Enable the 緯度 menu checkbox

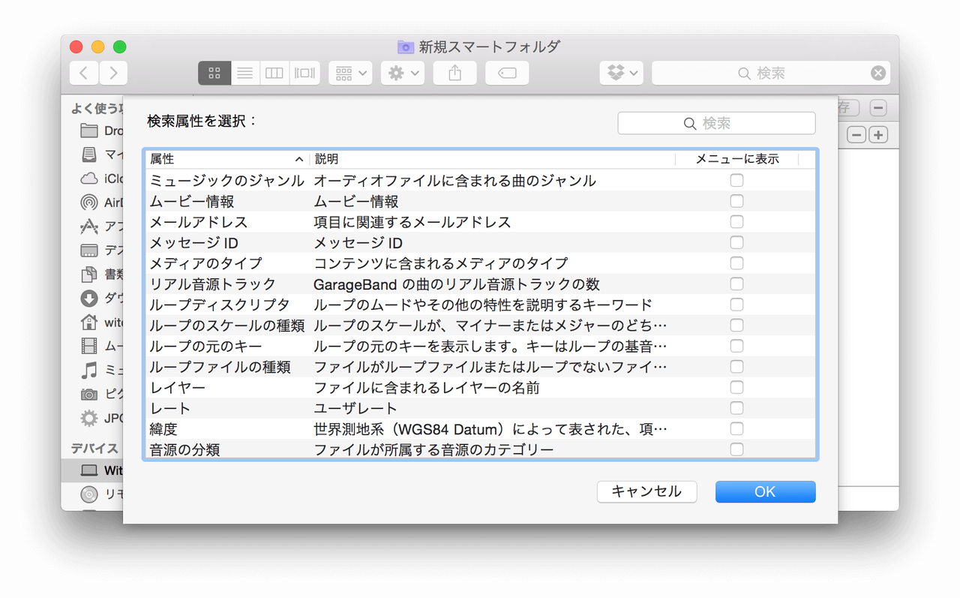(737, 429)
